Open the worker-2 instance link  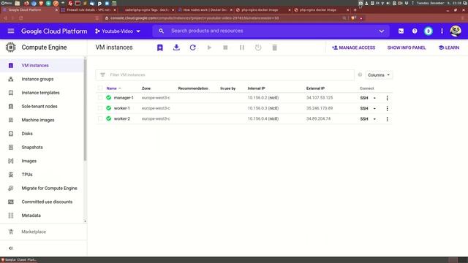[x=122, y=118]
